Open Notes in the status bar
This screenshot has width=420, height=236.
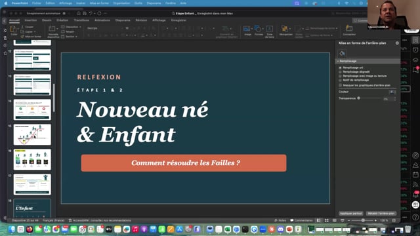tap(280, 220)
